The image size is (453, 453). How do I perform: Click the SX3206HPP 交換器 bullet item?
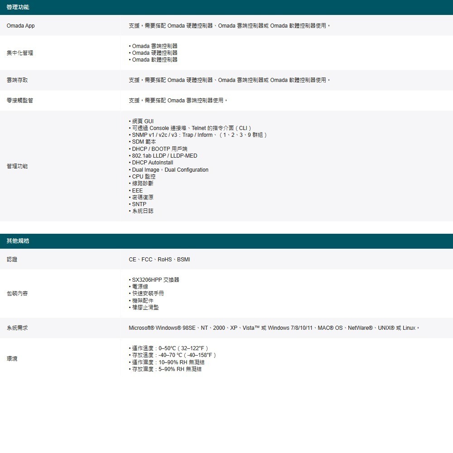pos(154,280)
